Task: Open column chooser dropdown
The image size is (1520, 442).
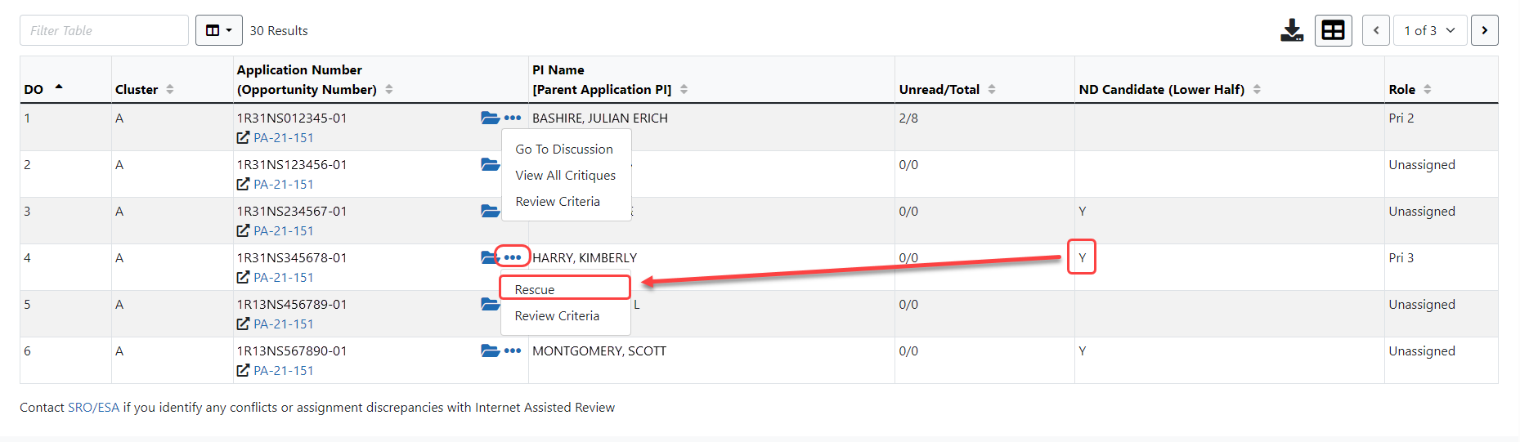Action: click(x=219, y=30)
